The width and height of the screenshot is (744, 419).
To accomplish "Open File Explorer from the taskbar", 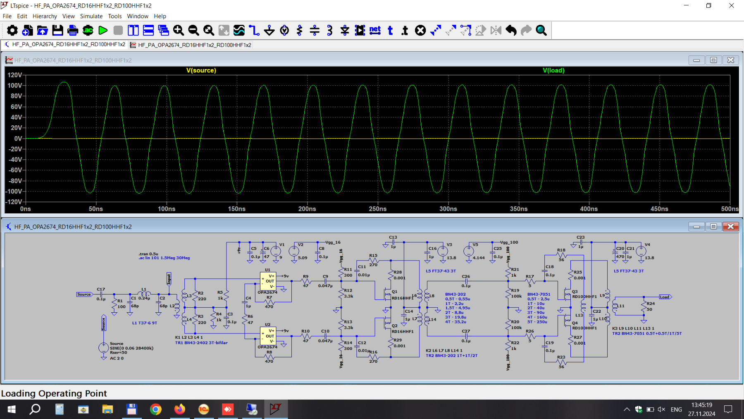I will click(x=107, y=409).
